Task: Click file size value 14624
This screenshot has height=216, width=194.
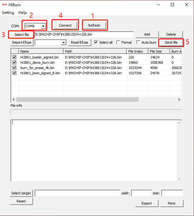Action: pyautogui.click(x=155, y=57)
